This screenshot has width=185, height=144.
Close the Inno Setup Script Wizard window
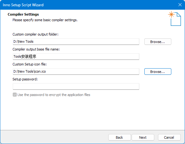coord(180,5)
